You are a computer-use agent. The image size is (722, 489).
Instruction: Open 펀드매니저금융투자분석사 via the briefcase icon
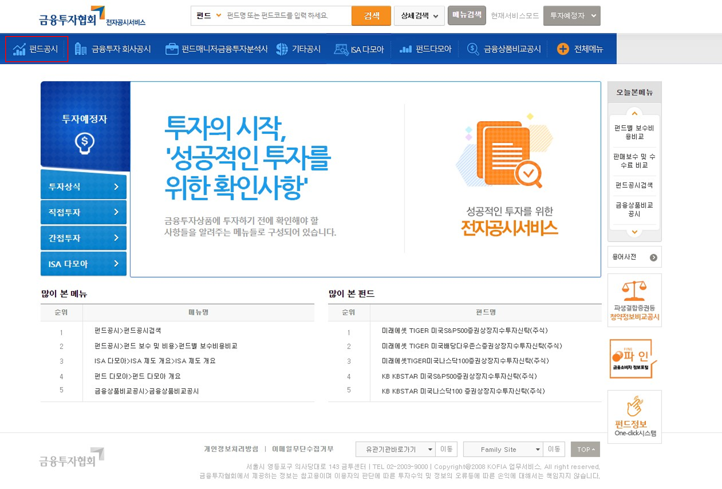pyautogui.click(x=171, y=49)
